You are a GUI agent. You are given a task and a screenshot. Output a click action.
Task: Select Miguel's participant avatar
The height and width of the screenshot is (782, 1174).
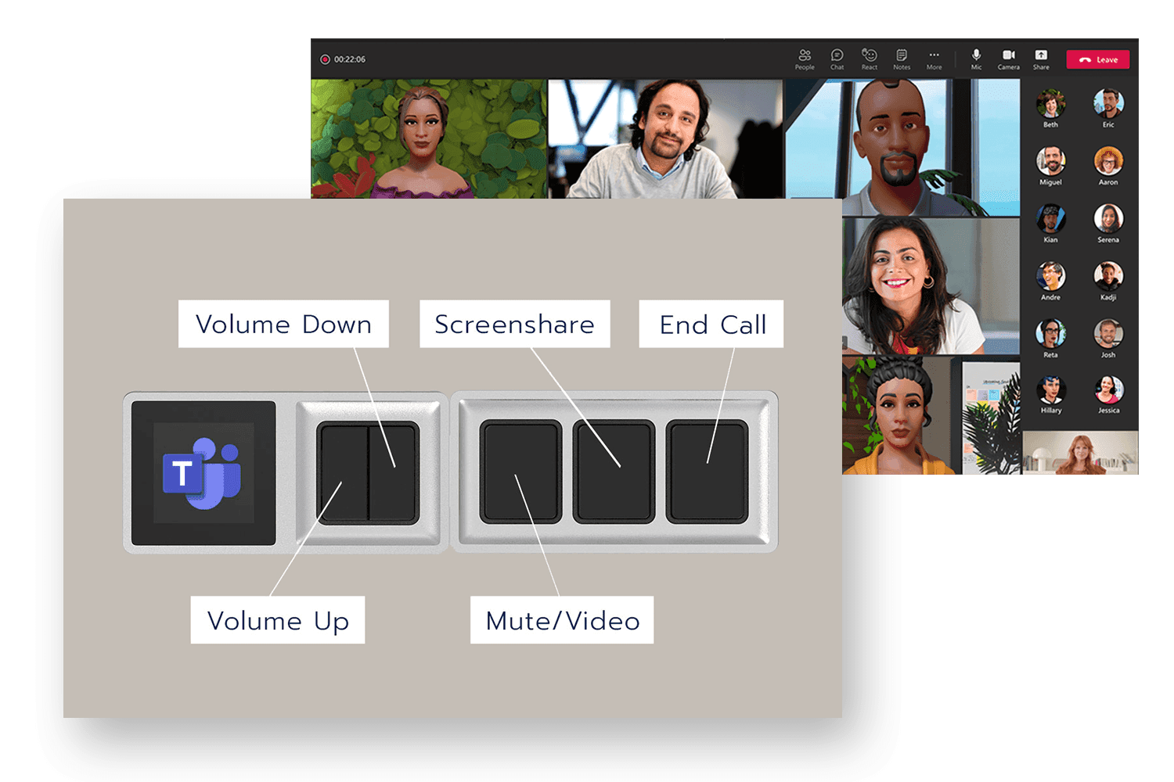1050,161
